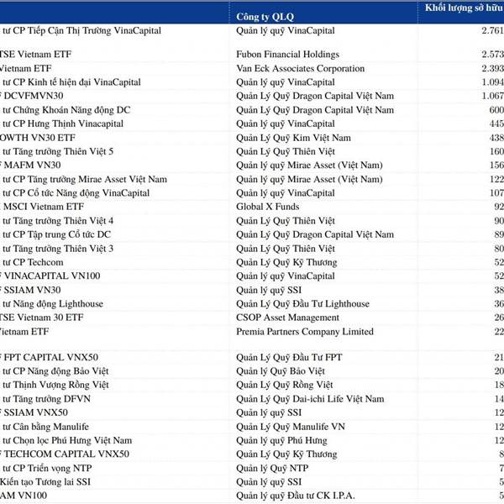Select cell 'Quản lý quỹ Đầu tư CK I.P.A.'
The height and width of the screenshot is (504, 504).
pos(296,496)
